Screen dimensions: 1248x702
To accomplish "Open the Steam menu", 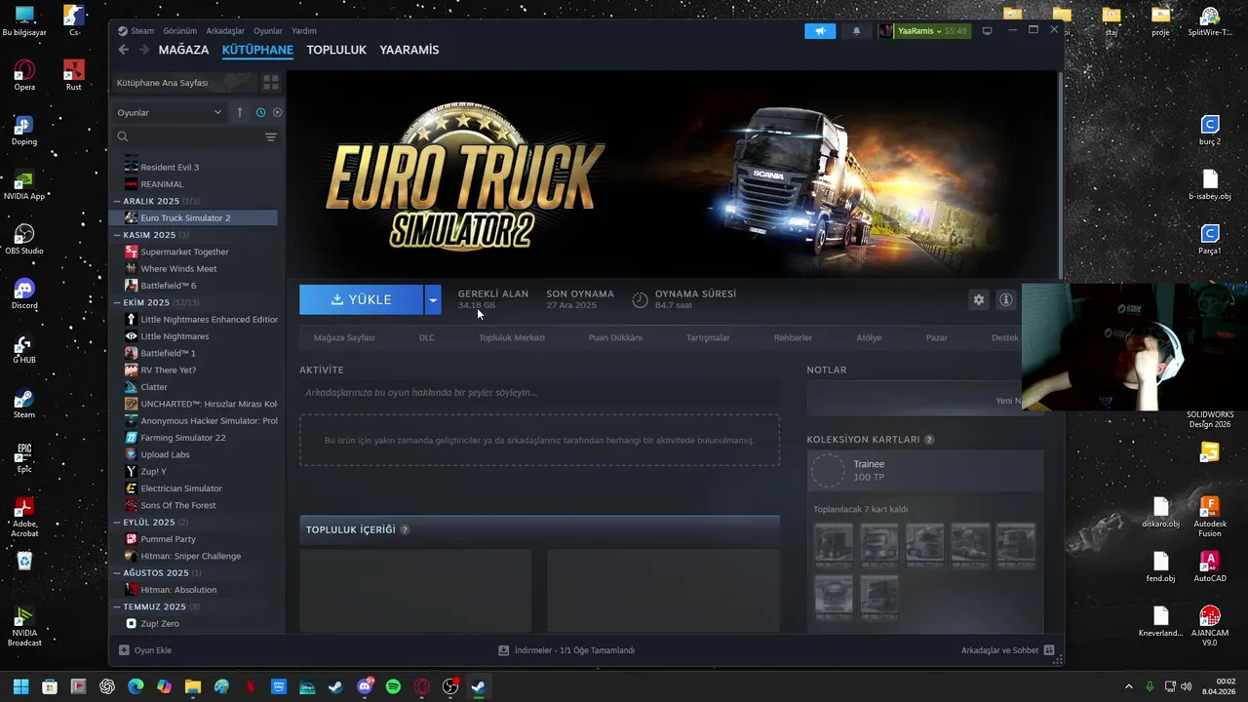I will point(142,31).
